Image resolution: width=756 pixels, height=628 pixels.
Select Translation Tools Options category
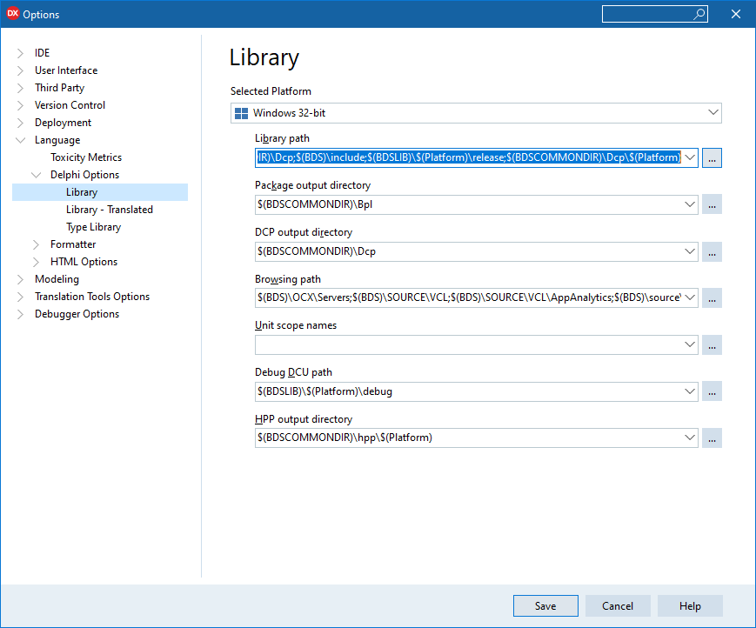(92, 297)
